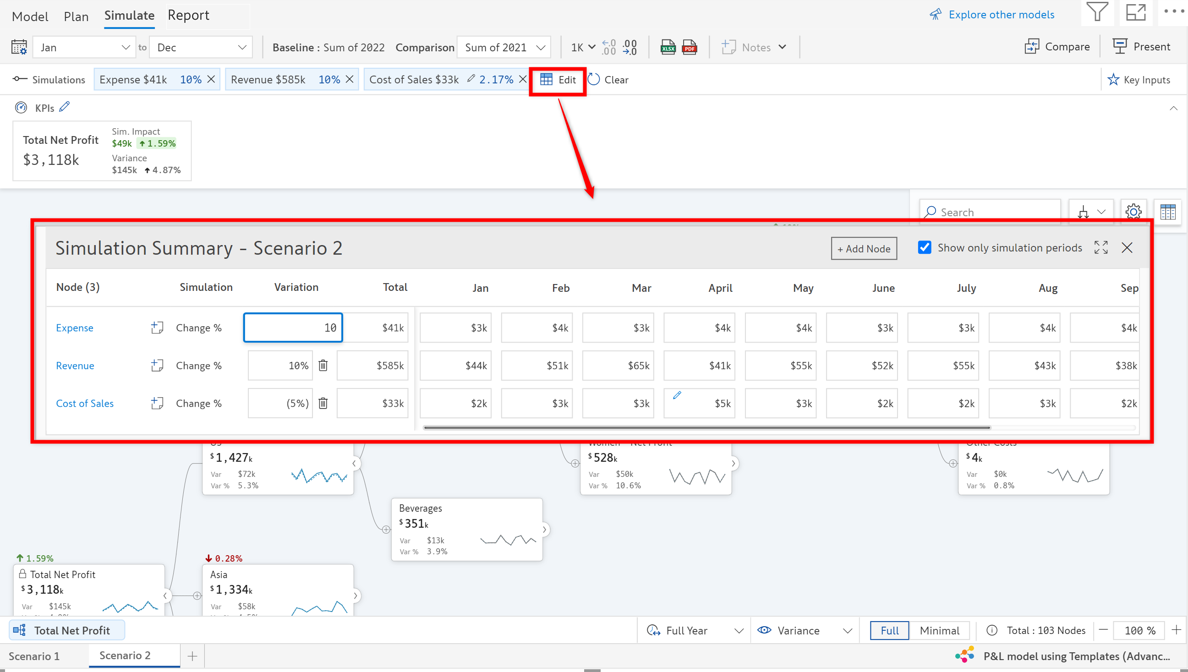Click the PDF export icon
Screen dimensions: 1188x672
[x=689, y=47]
